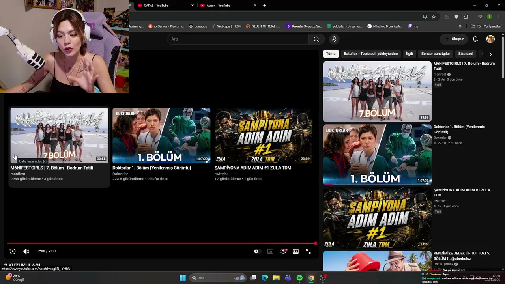Open sidebar Doktorlar 1. Bölüm thumbnail
The width and height of the screenshot is (505, 284).
(377, 155)
